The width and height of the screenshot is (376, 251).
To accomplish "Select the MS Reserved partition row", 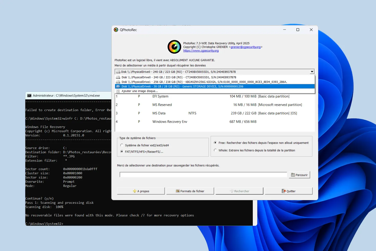I will coord(215,105).
